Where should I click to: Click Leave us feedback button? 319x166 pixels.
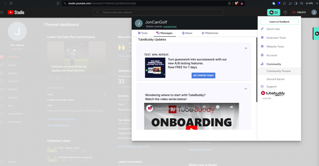(279, 21)
